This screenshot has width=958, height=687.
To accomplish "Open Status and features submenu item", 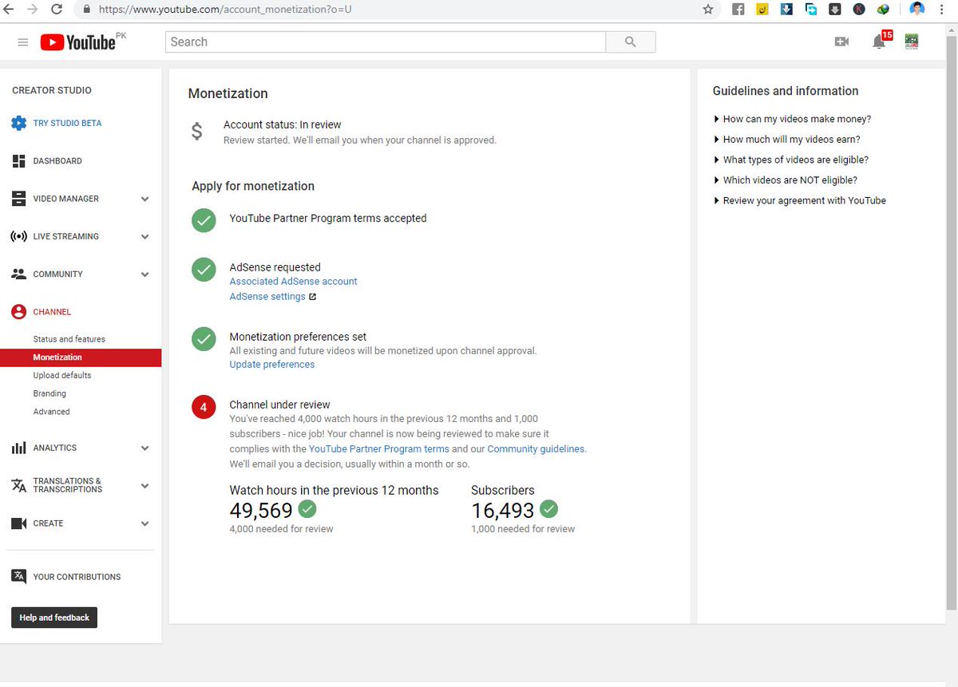I will (x=69, y=339).
